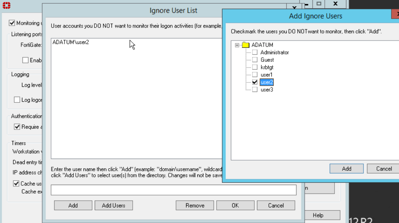The width and height of the screenshot is (399, 223).
Task: Click Remove button in Ignore User List
Action: click(195, 206)
